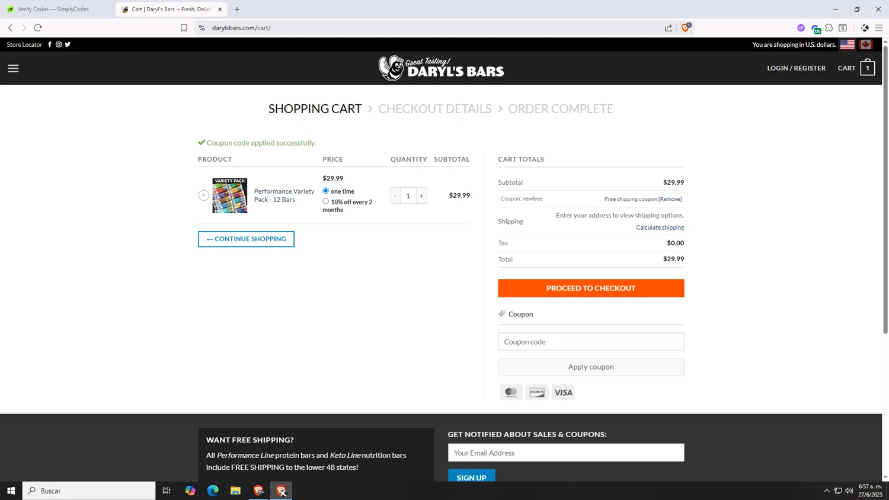Go back in browser history
The width and height of the screenshot is (889, 500).
[x=10, y=28]
